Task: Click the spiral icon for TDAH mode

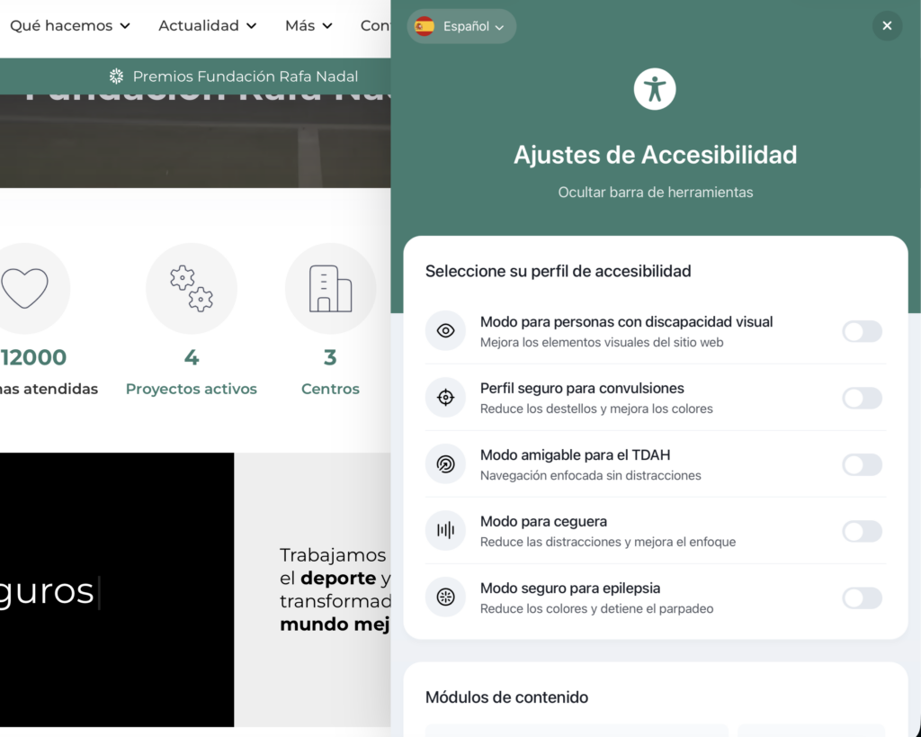Action: [x=445, y=464]
